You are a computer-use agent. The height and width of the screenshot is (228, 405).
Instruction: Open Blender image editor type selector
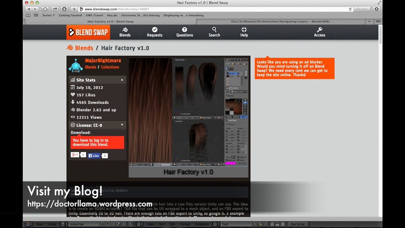[x=29, y=224]
